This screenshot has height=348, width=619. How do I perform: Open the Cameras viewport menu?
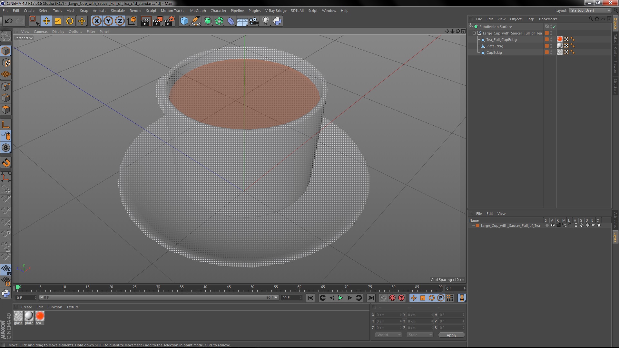41,32
